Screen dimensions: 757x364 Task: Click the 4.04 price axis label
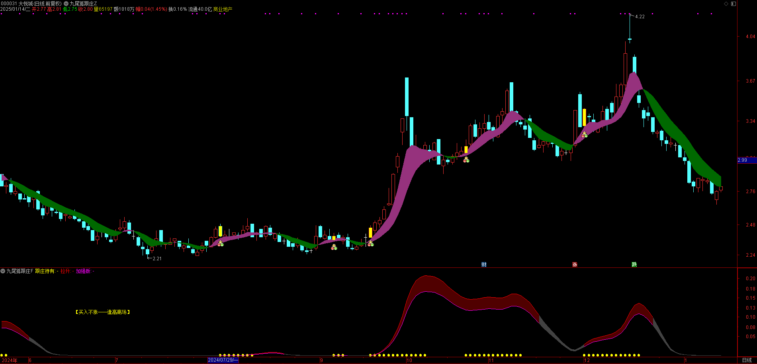750,37
